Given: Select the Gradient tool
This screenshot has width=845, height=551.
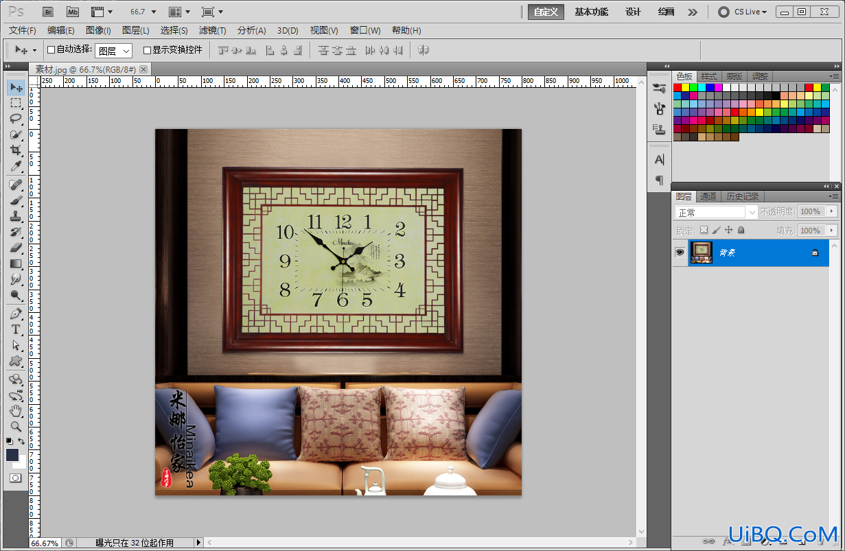Looking at the screenshot, I should pyautogui.click(x=16, y=264).
